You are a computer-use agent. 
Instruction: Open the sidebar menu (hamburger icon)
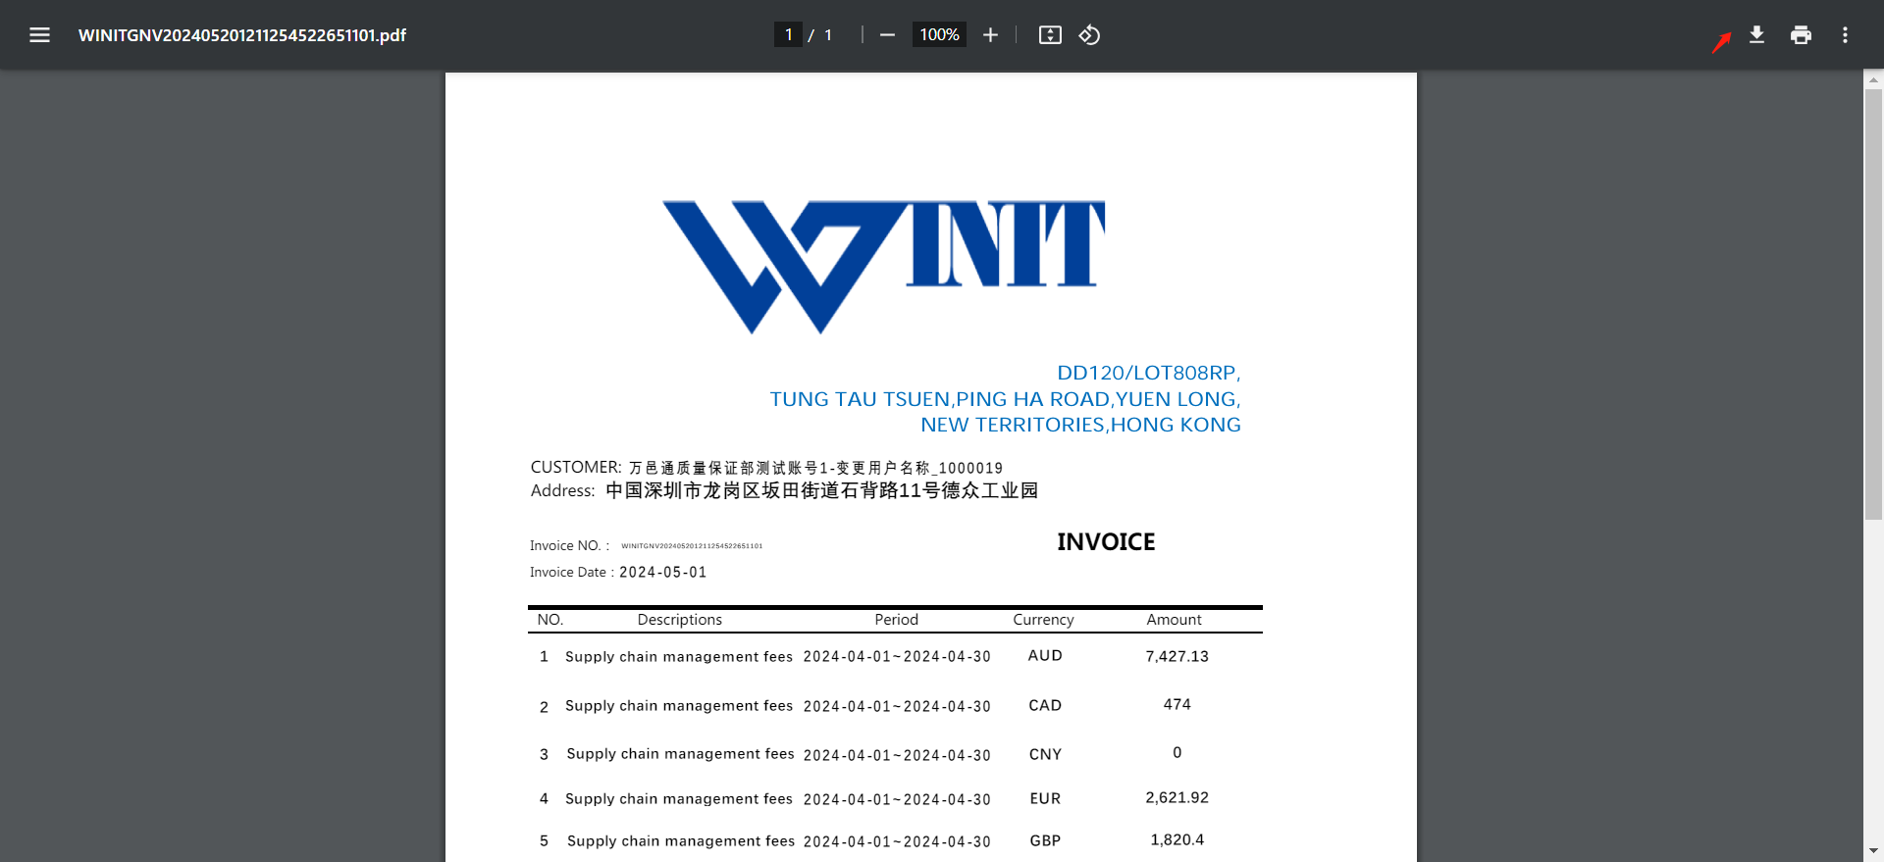point(39,35)
